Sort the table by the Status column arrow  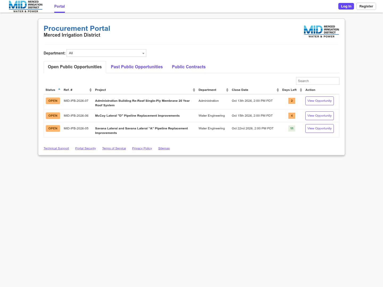click(59, 89)
